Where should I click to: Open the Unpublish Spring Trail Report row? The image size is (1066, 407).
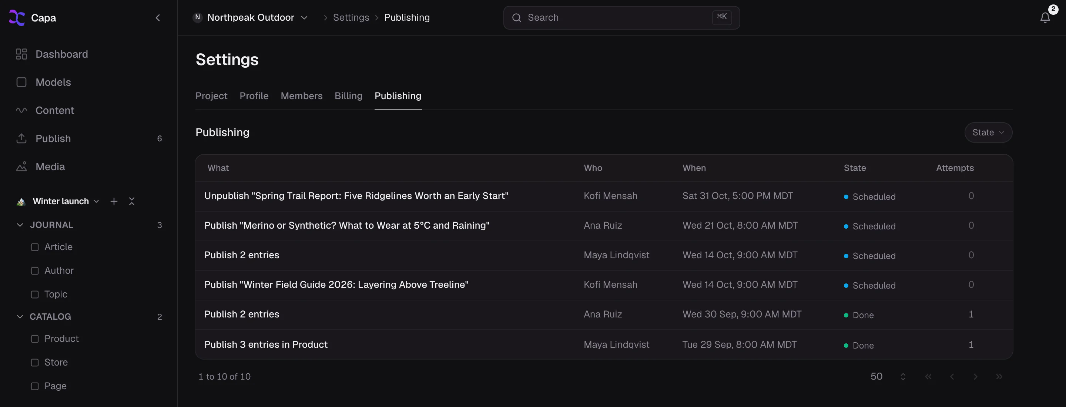[604, 196]
